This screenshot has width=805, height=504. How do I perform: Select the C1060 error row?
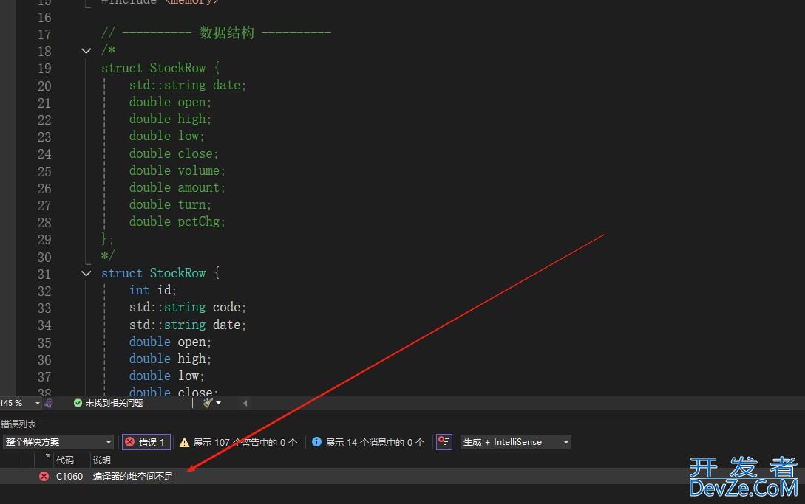point(133,477)
